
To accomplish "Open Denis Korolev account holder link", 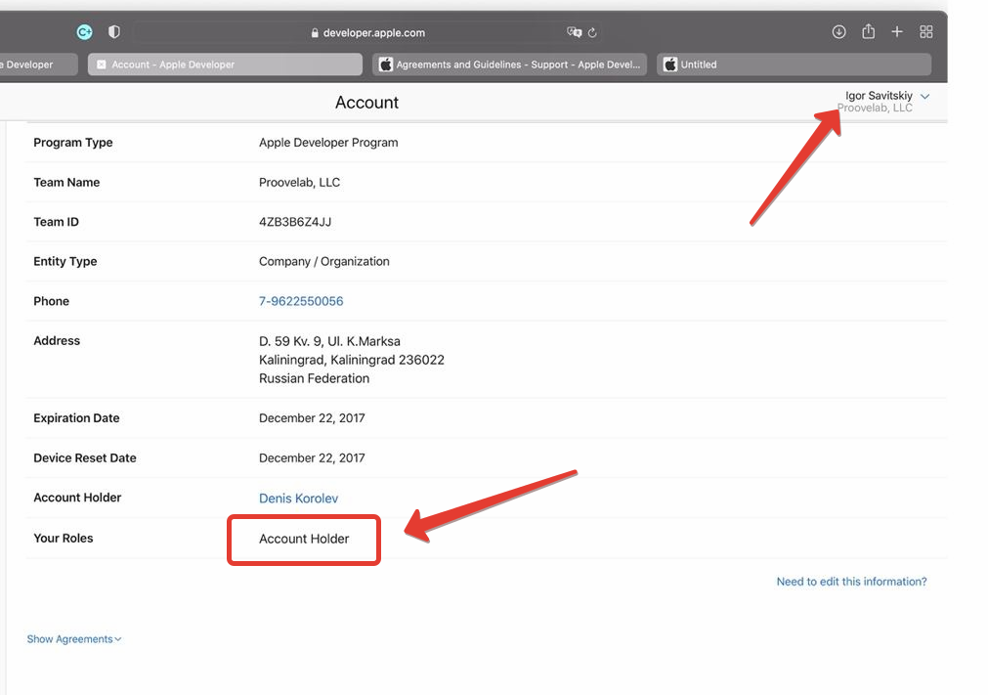I will [298, 499].
